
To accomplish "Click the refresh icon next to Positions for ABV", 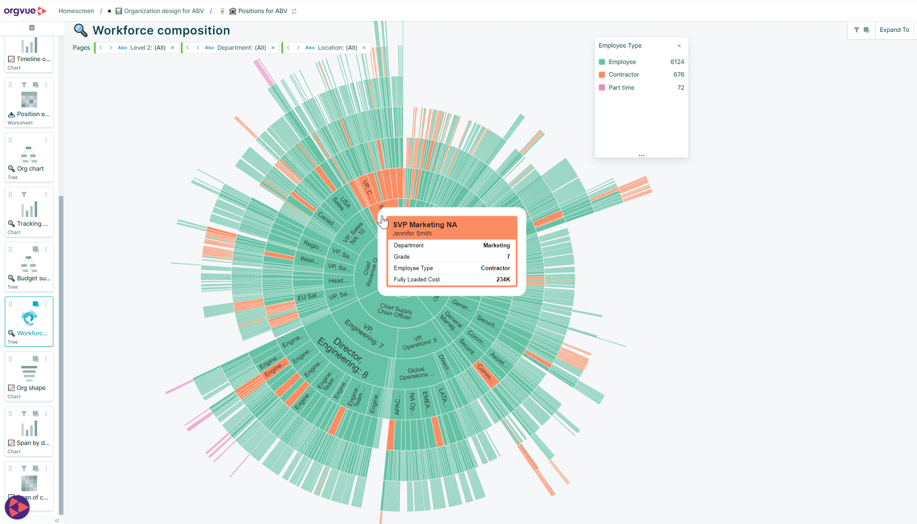I will click(x=294, y=11).
